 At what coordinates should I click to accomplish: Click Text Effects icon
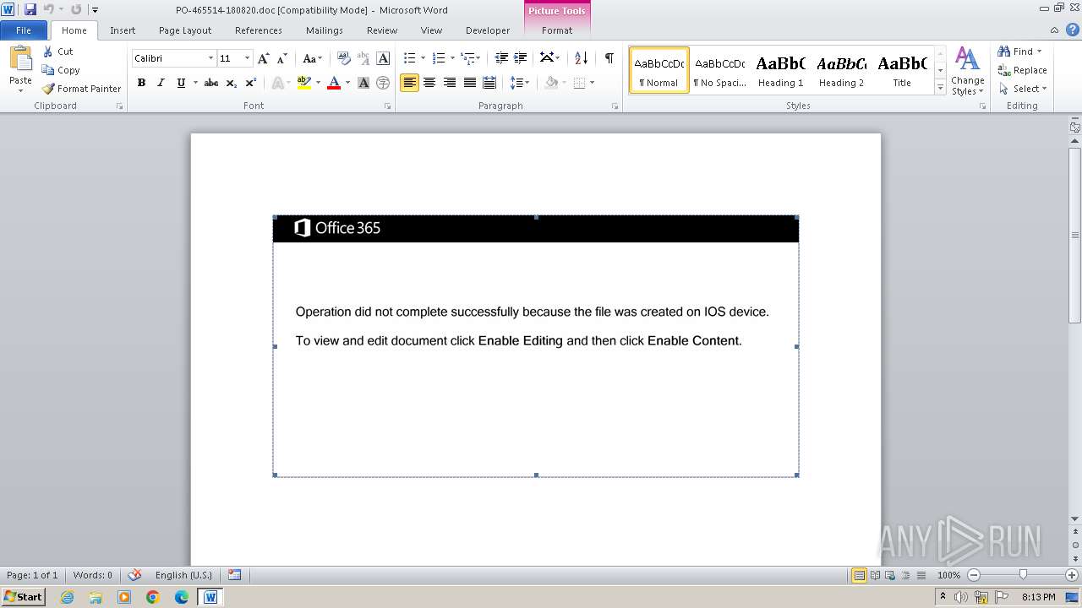(x=277, y=83)
